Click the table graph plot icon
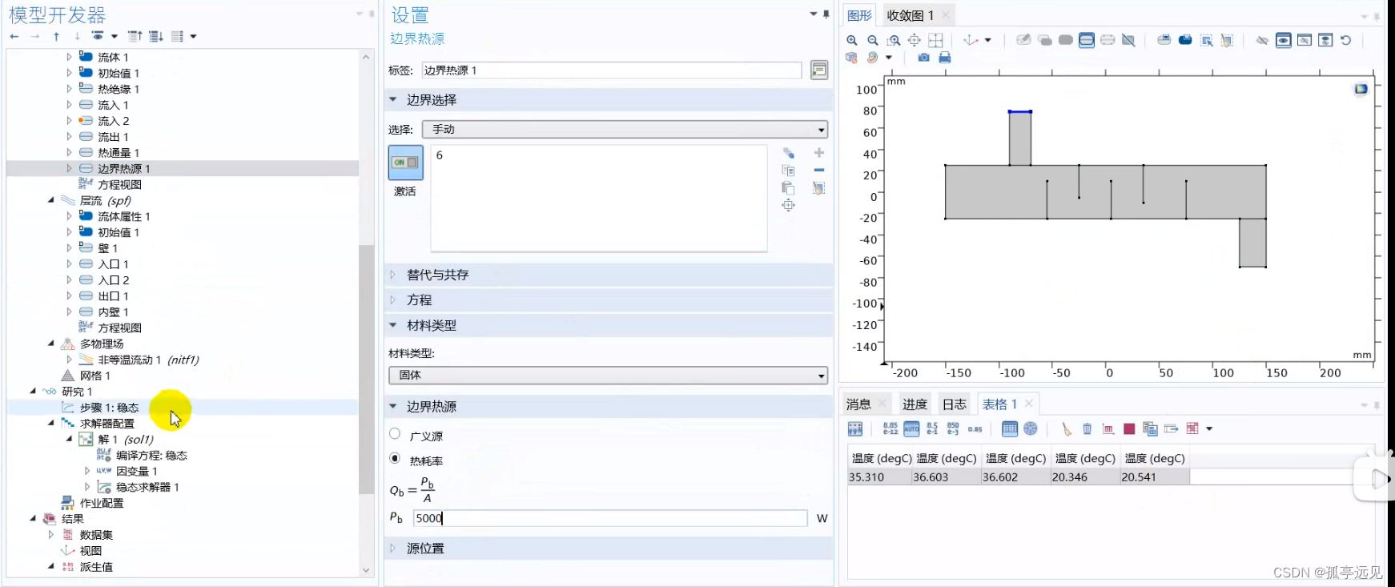 1108,429
